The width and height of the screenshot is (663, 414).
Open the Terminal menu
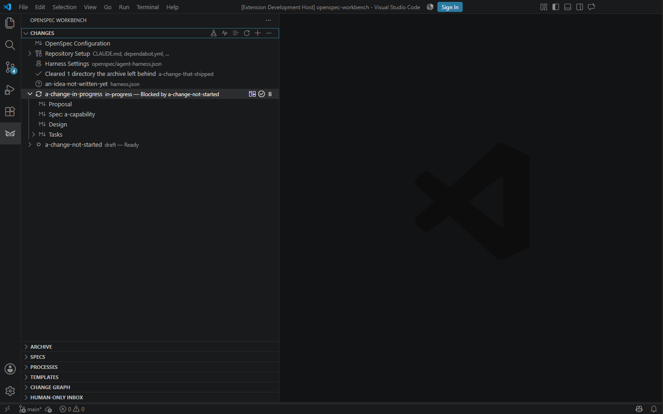pyautogui.click(x=147, y=7)
